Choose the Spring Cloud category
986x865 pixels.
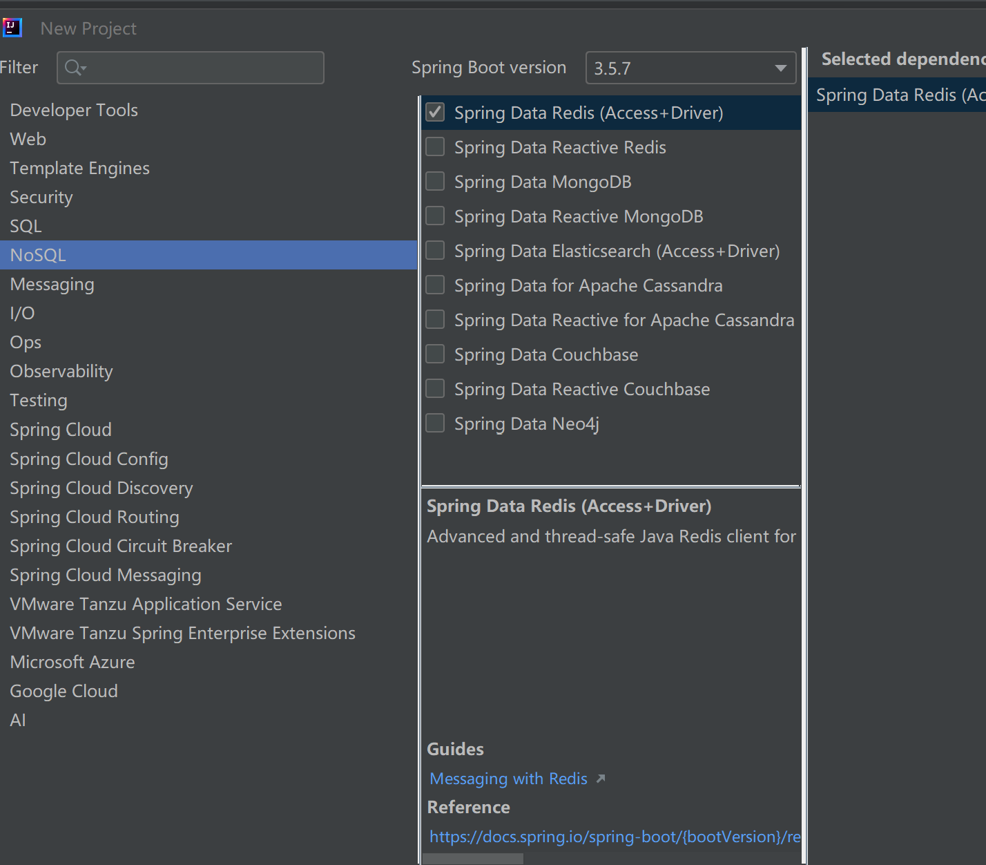tap(209, 429)
